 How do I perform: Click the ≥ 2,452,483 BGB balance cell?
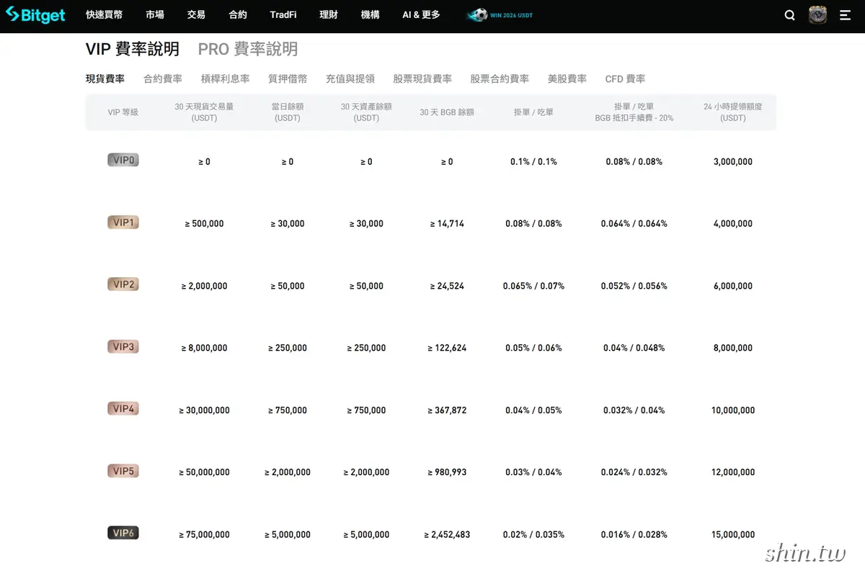447,535
